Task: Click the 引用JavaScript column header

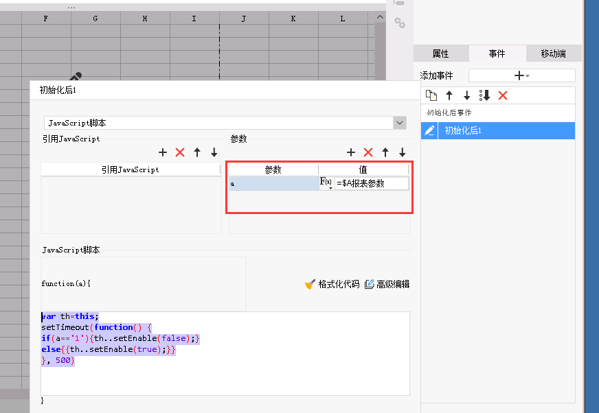Action: tap(131, 169)
